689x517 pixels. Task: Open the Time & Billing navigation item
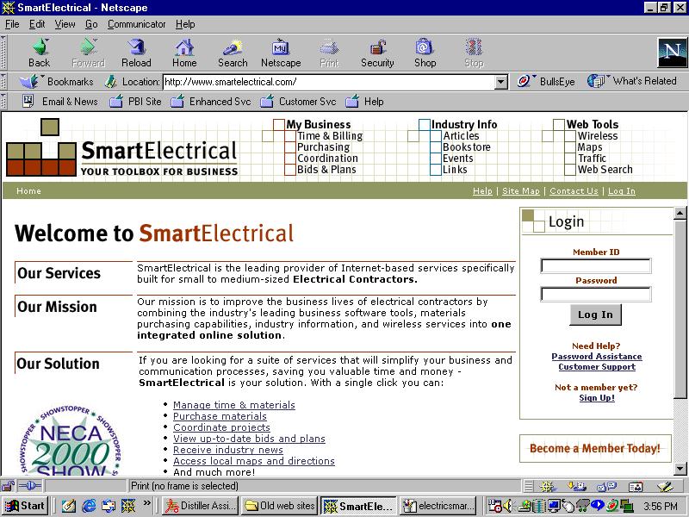(x=330, y=136)
